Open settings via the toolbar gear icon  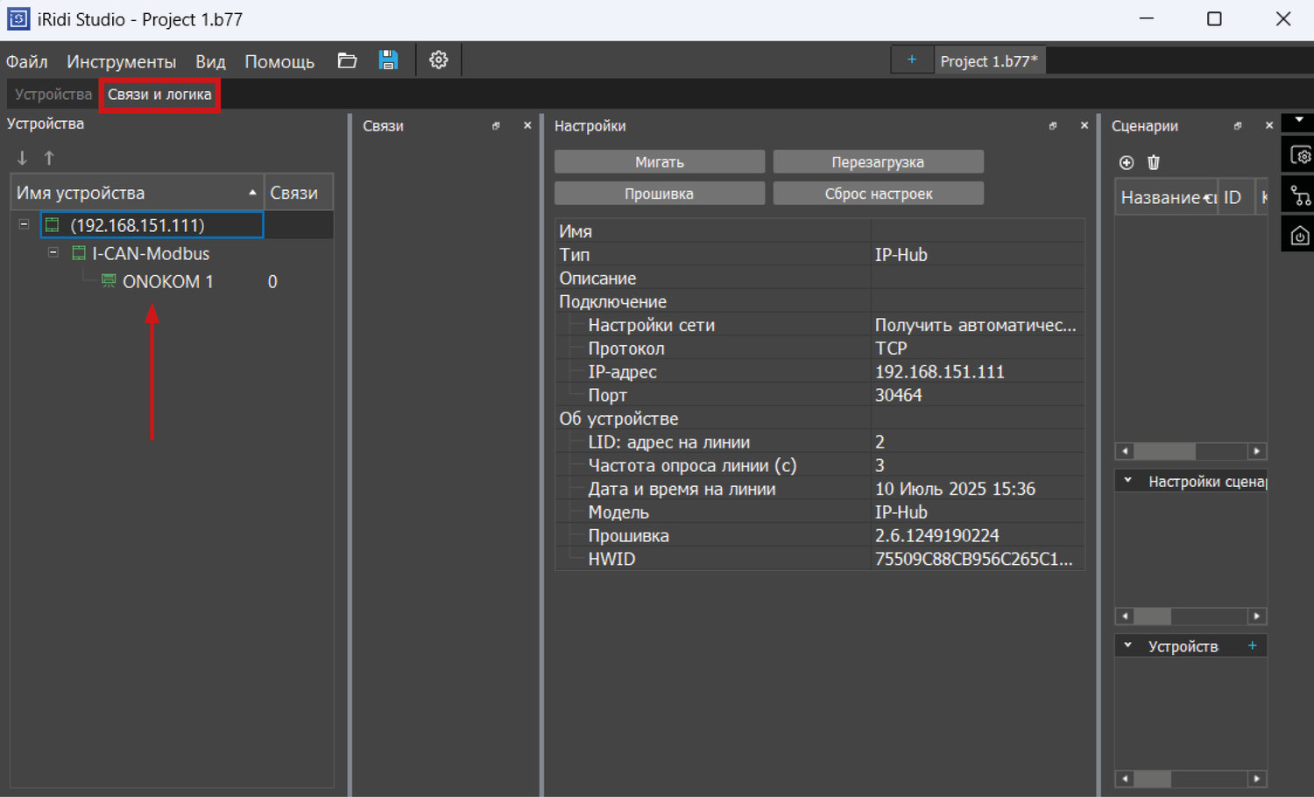[x=438, y=60]
